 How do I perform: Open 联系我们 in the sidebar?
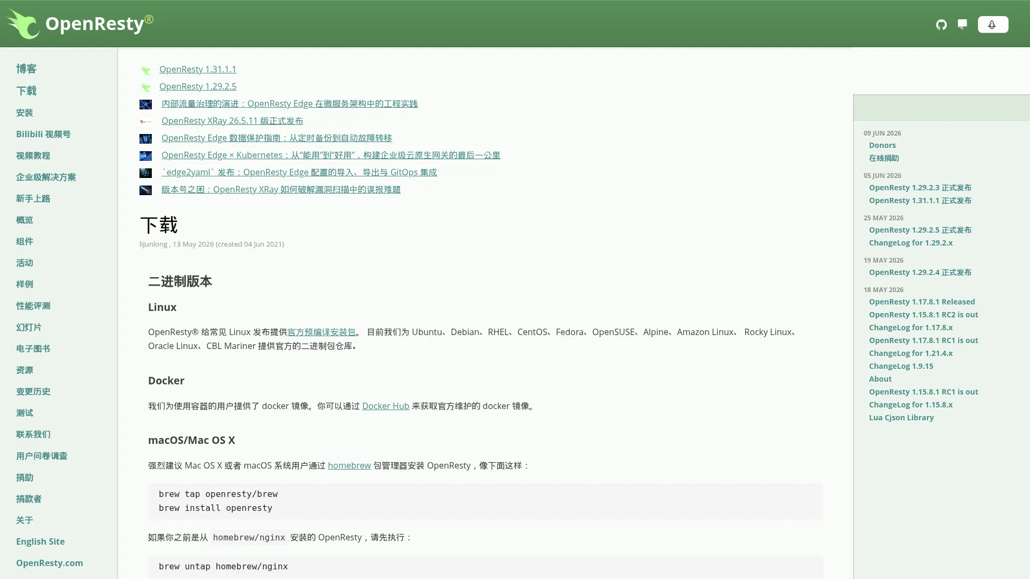(x=33, y=434)
